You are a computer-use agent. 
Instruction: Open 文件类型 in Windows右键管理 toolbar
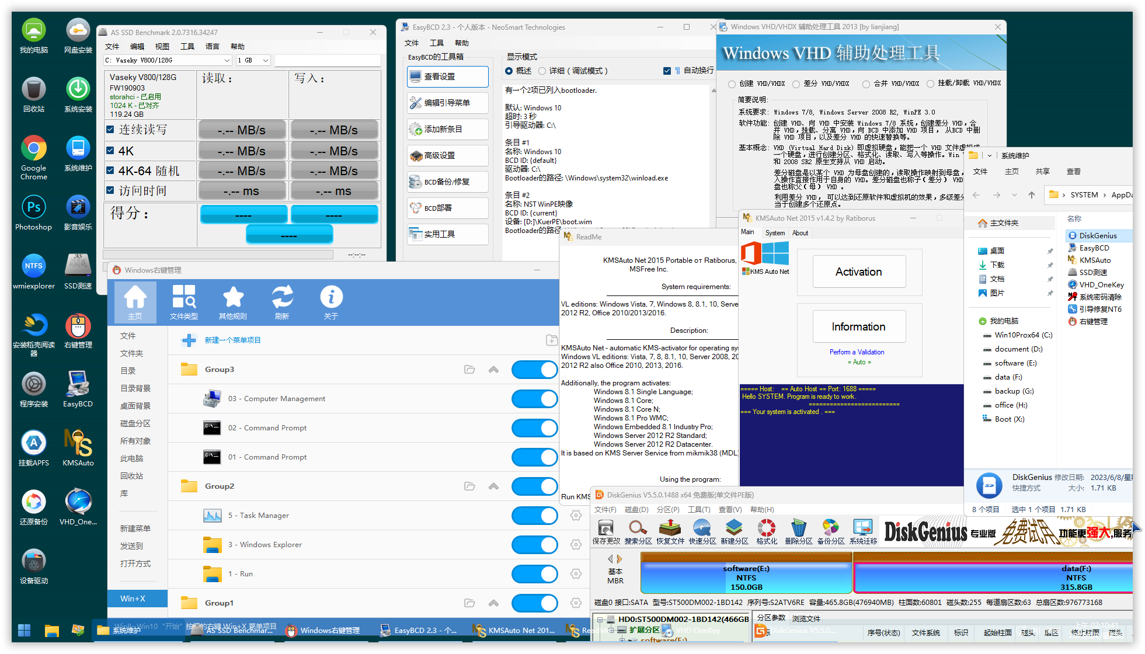tap(184, 302)
